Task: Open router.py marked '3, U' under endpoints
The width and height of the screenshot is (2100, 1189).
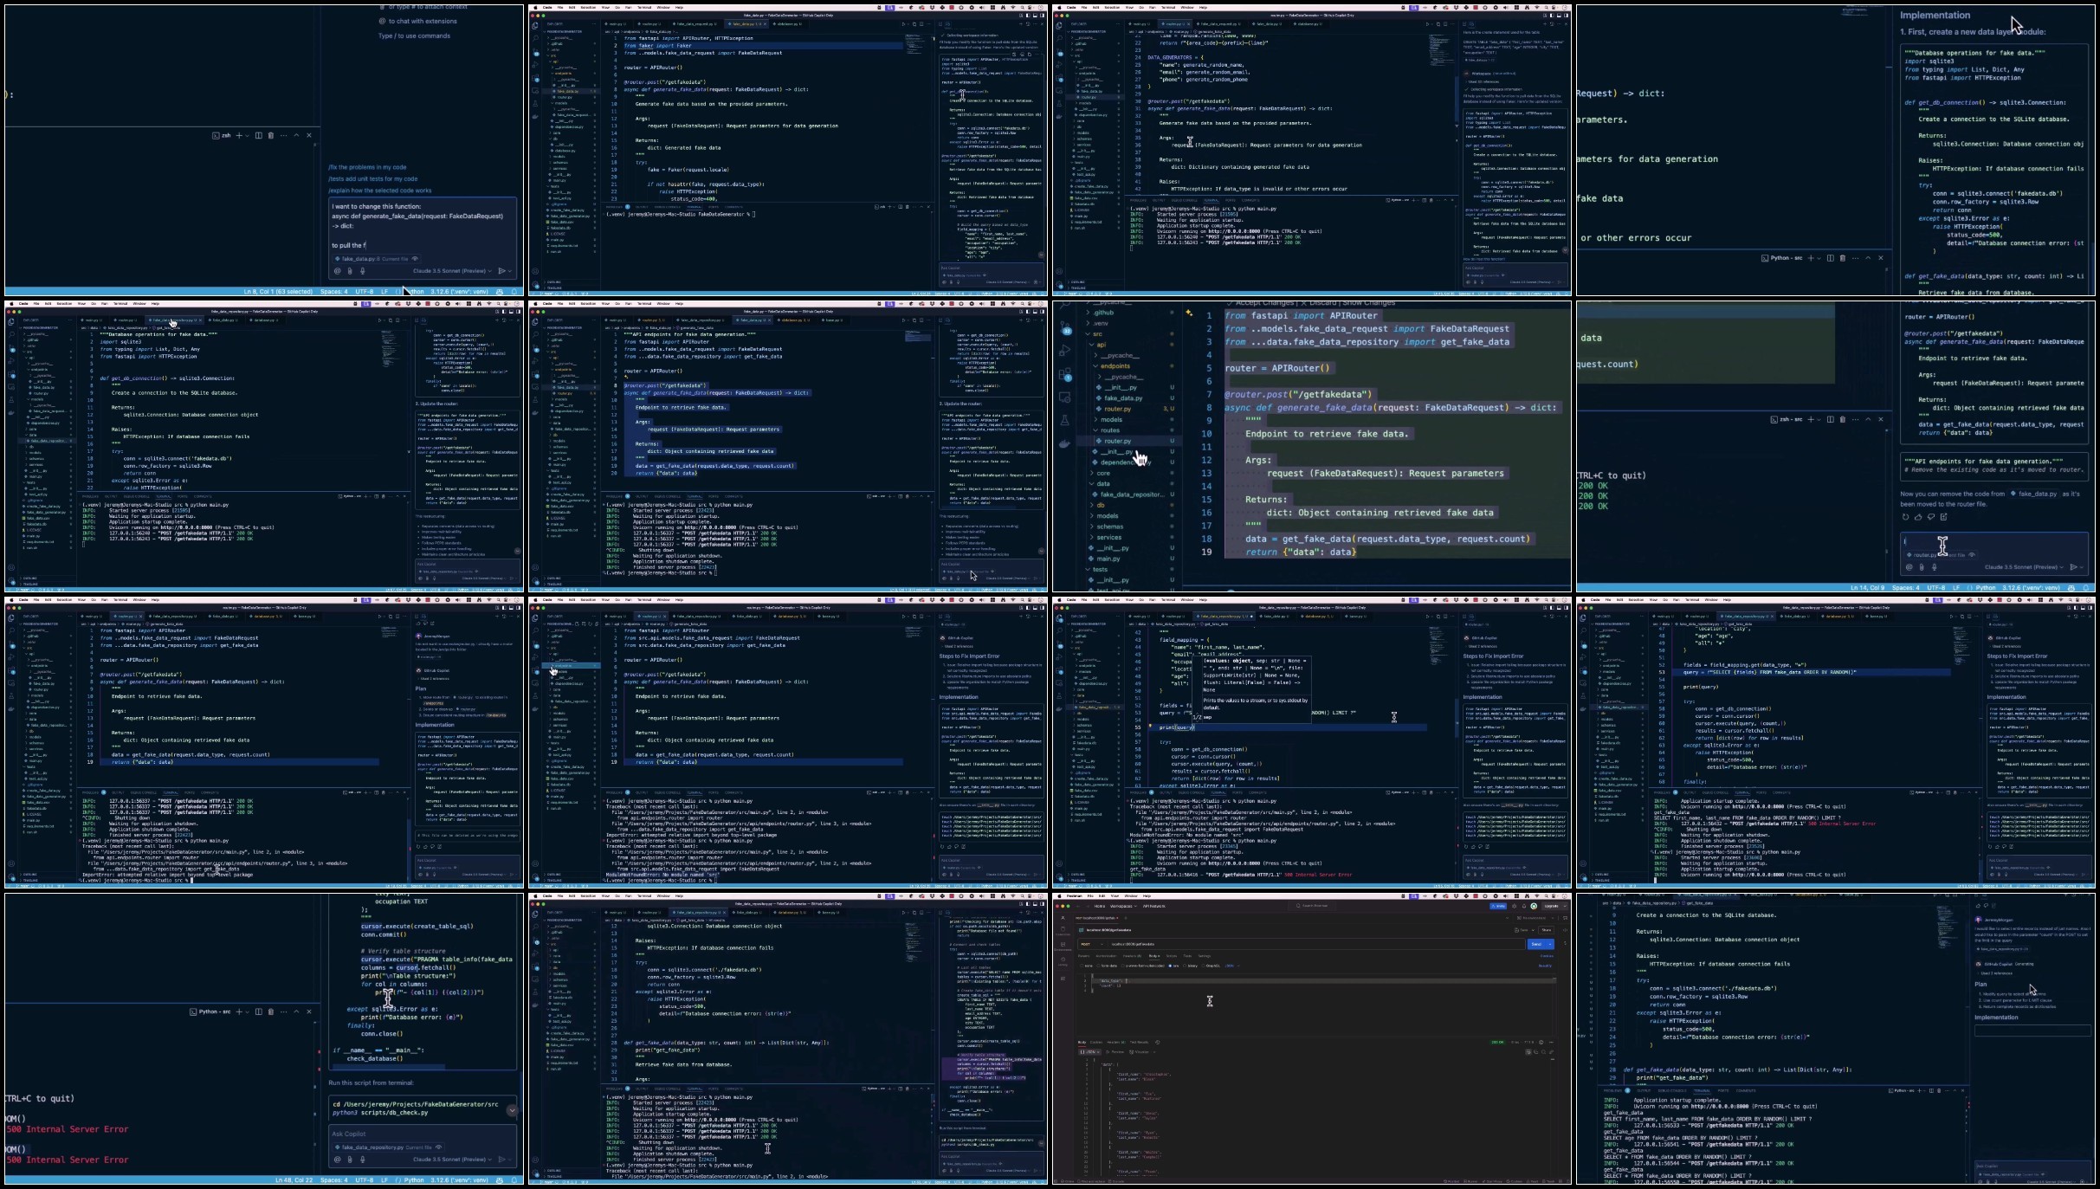Action: pos(1116,408)
